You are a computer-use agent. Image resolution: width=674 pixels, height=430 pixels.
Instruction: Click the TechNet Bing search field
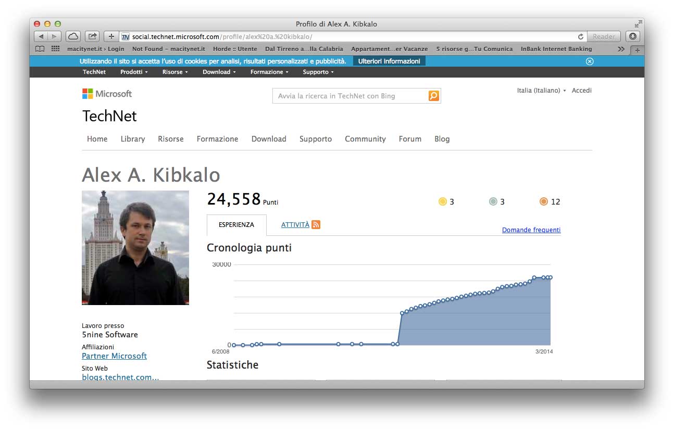click(350, 96)
